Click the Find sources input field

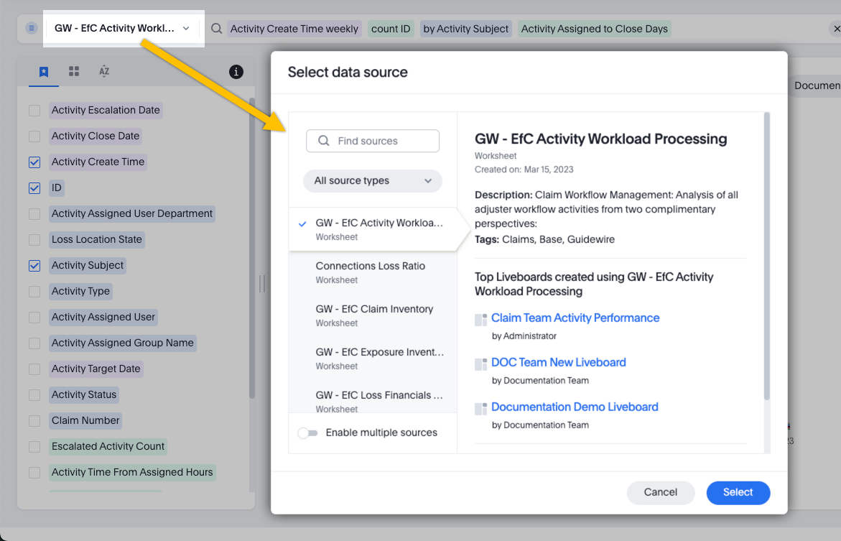click(x=381, y=141)
